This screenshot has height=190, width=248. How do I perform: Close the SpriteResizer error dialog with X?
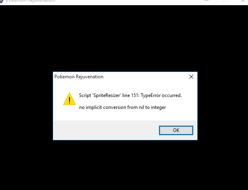pyautogui.click(x=191, y=77)
